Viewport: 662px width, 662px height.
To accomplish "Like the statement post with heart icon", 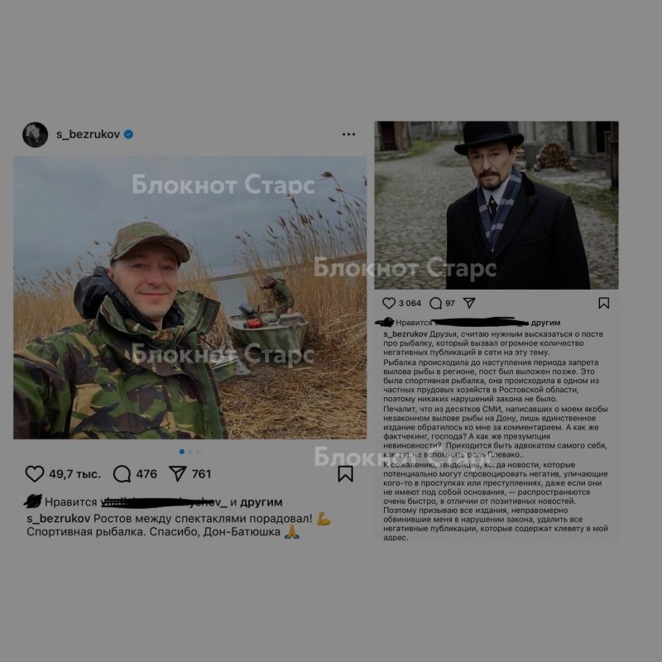I will click(x=389, y=303).
